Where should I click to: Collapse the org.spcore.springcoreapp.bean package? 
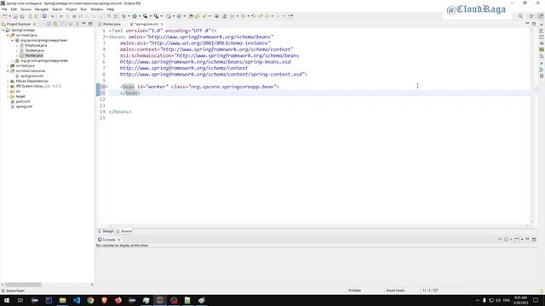pyautogui.click(x=13, y=40)
